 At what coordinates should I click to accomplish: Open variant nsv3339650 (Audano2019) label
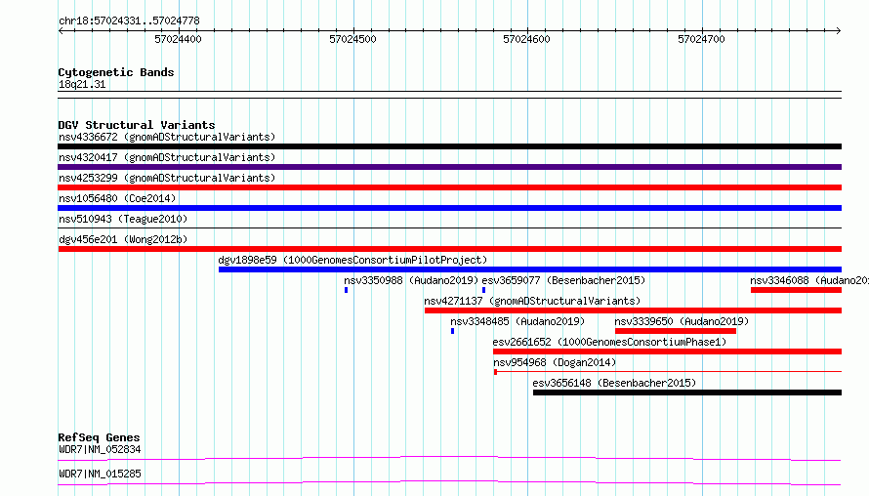tap(682, 321)
